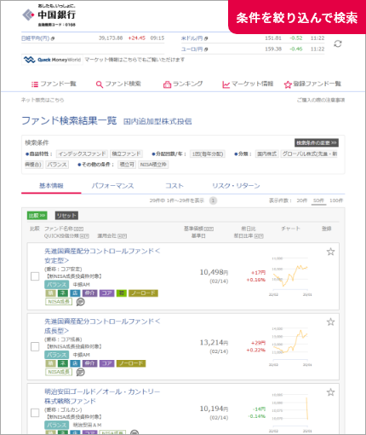The image size is (366, 435).
Task: Set display count to 100件
Action: [x=336, y=200]
